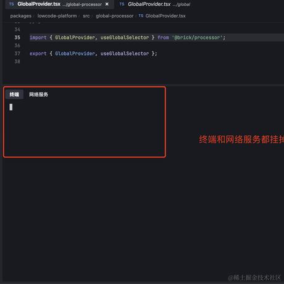This screenshot has width=284, height=284.
Task: Click the 'import' keyword on line 35
Action: click(38, 38)
